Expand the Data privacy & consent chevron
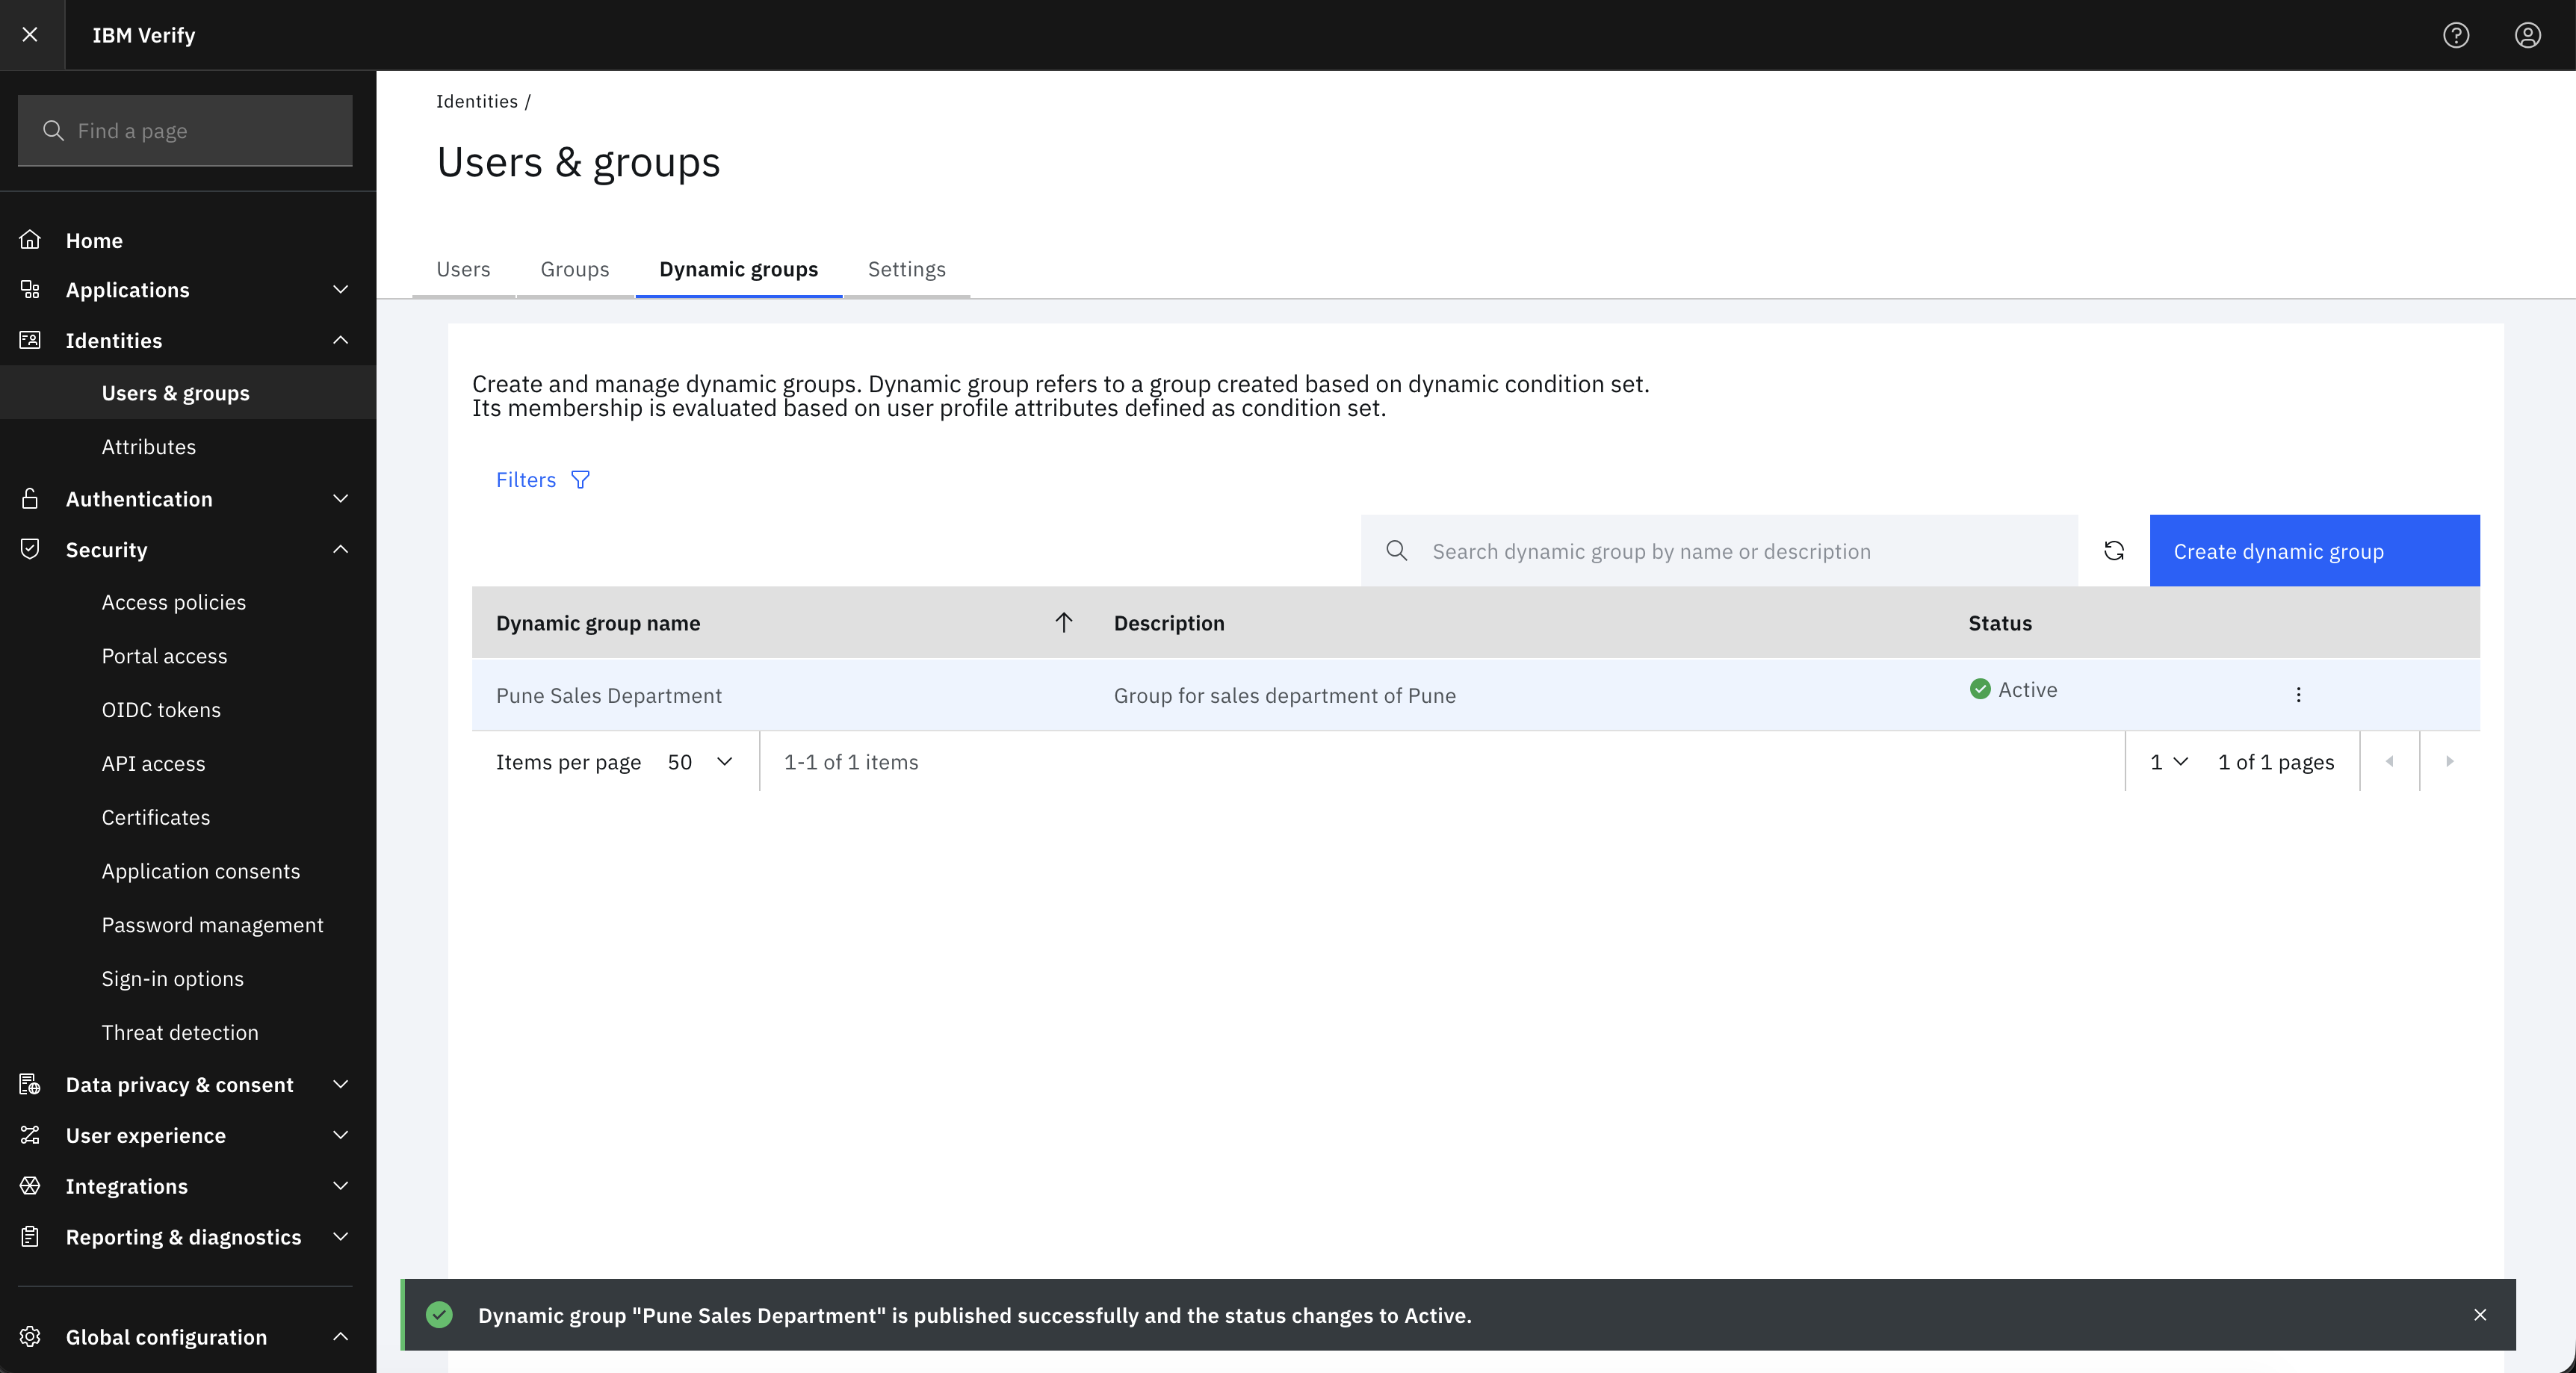The height and width of the screenshot is (1373, 2576). click(341, 1084)
